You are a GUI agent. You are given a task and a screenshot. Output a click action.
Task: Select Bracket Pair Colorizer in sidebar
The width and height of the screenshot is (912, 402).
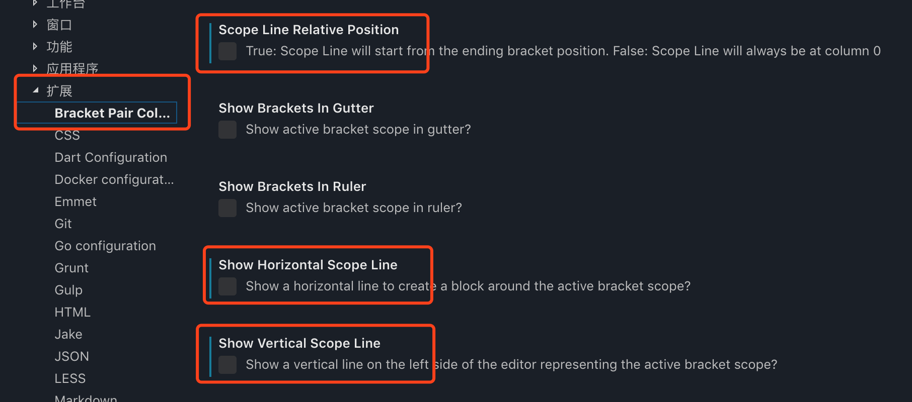(112, 113)
